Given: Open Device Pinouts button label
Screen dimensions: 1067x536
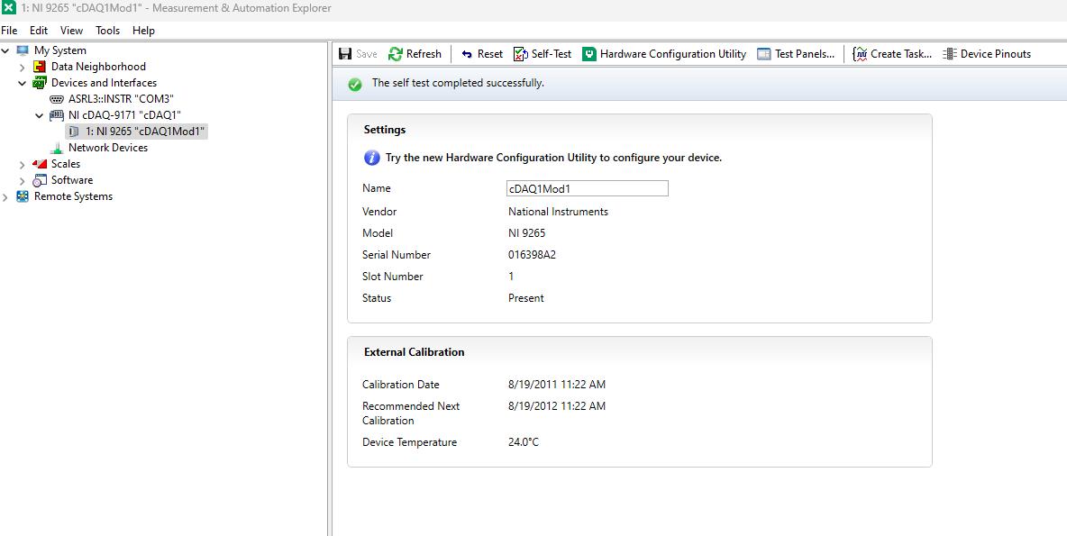Looking at the screenshot, I should pyautogui.click(x=996, y=54).
